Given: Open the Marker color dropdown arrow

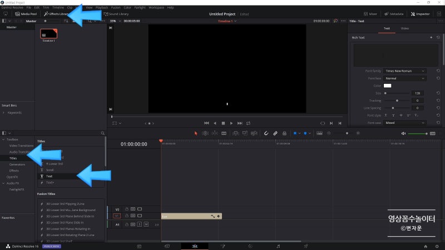Looking at the screenshot, I should coord(310,133).
